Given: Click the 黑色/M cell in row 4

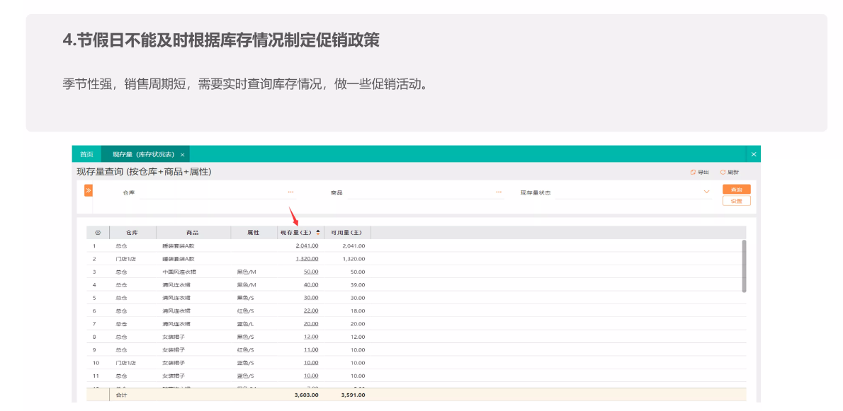Looking at the screenshot, I should pyautogui.click(x=247, y=285).
